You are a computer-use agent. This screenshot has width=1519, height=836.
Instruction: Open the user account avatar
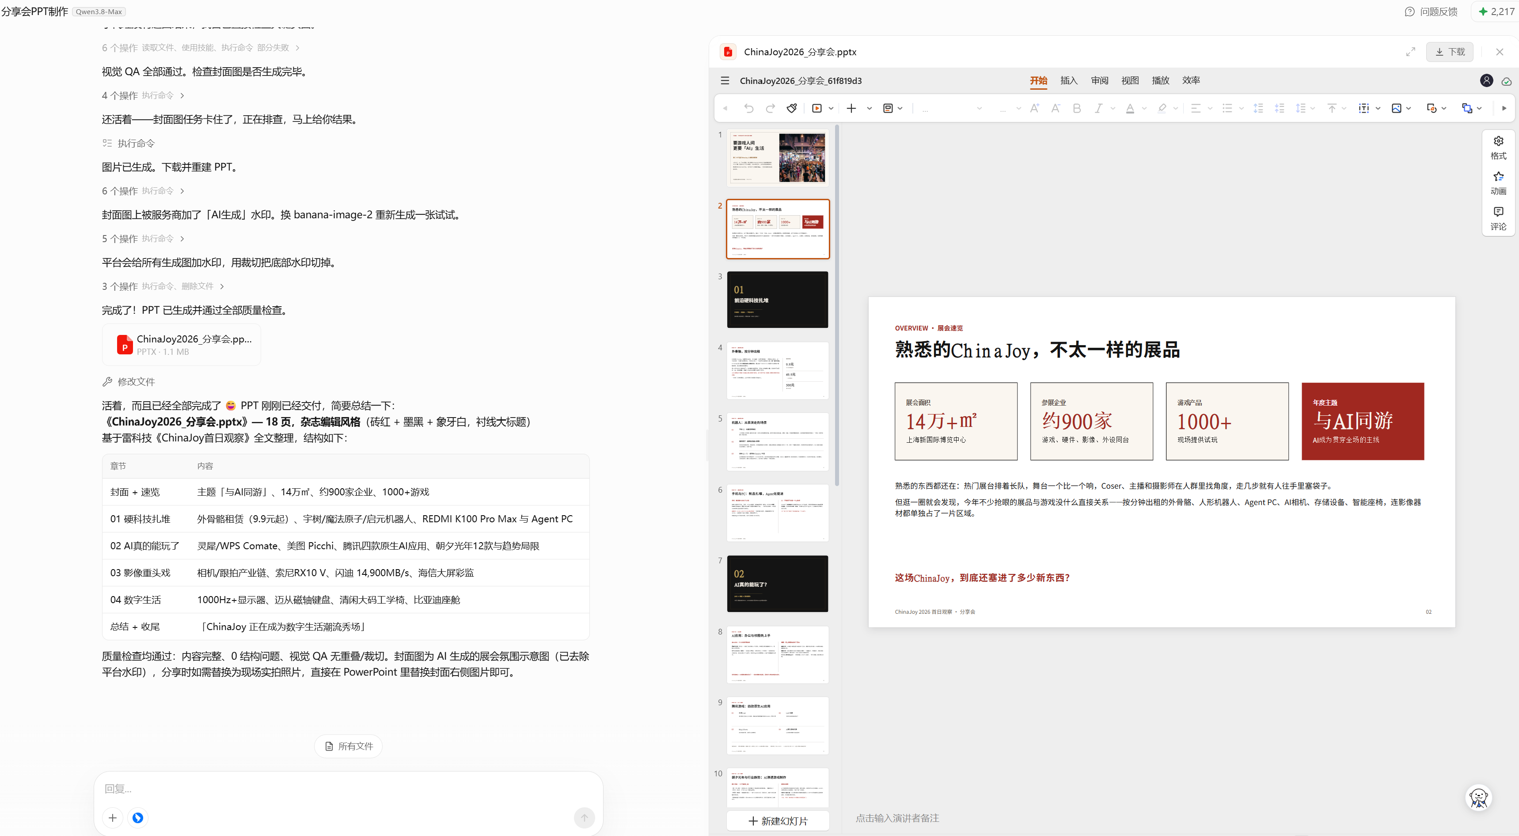click(1487, 81)
